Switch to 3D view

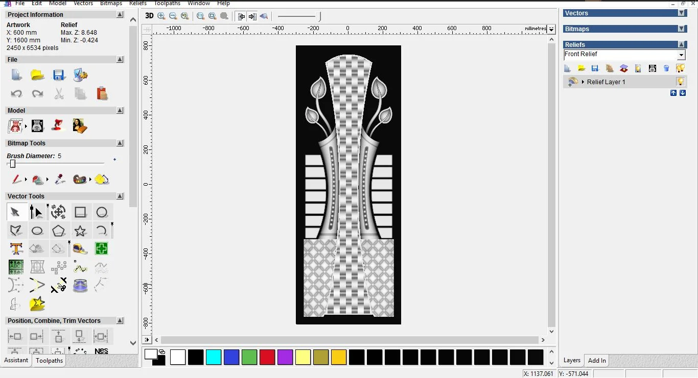point(149,16)
